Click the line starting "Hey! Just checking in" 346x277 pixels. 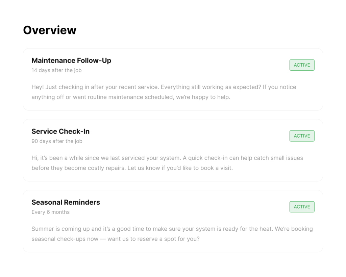pos(164,87)
